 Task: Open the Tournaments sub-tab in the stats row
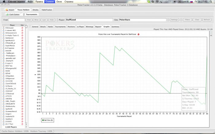point(60,27)
